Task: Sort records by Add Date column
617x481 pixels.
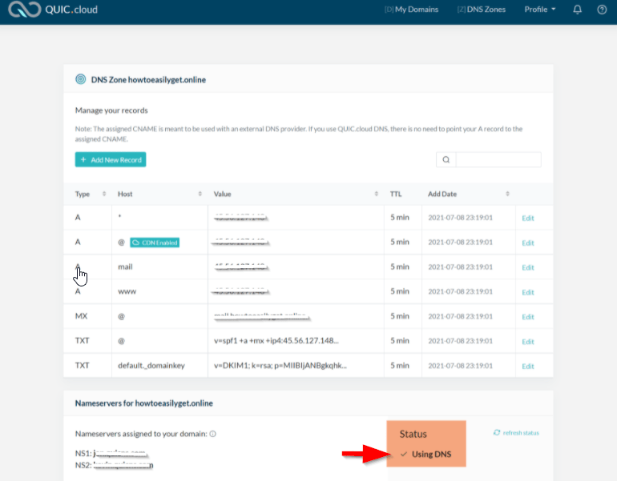Action: pos(507,194)
